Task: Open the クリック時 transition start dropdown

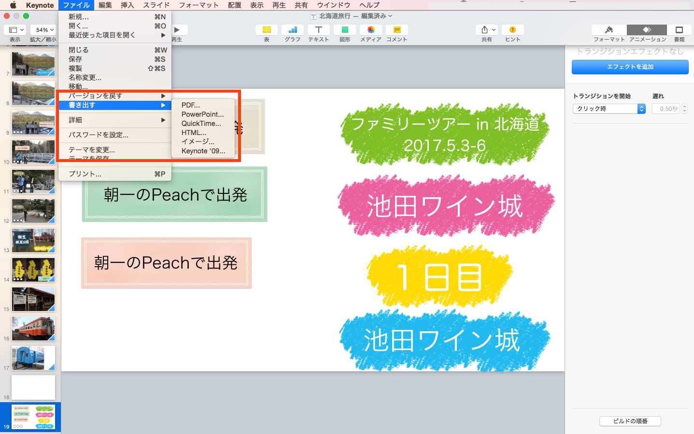Action: tap(609, 109)
